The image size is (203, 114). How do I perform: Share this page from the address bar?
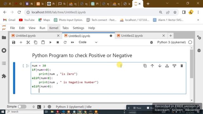pos(168,12)
